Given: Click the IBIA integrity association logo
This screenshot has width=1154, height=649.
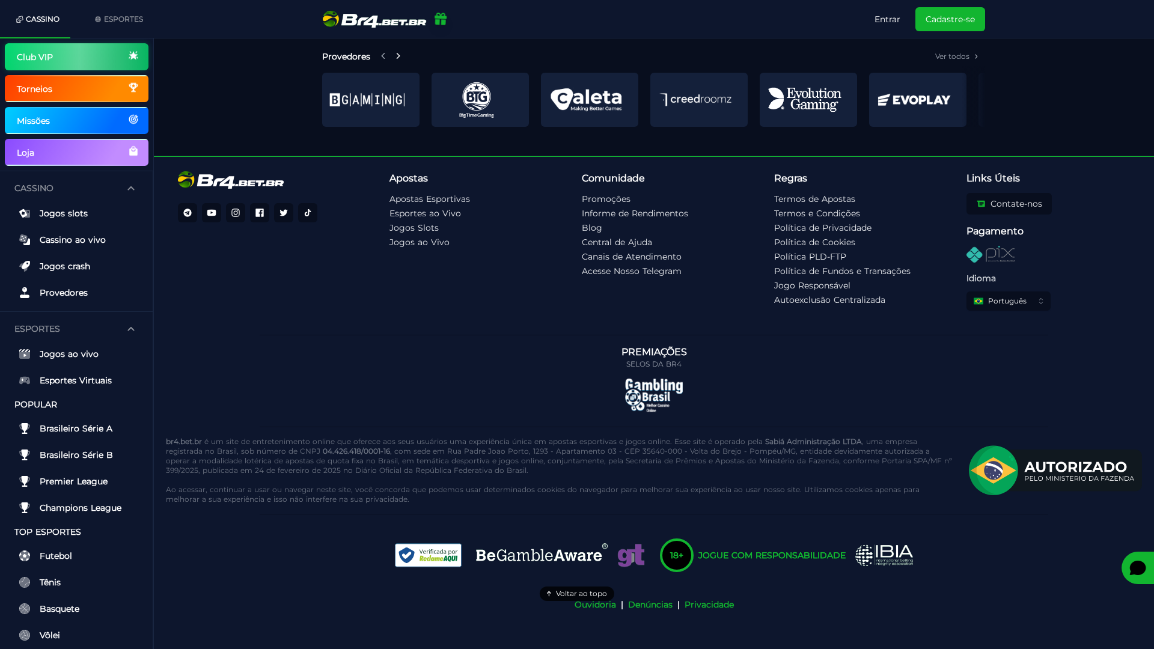Looking at the screenshot, I should click(884, 555).
